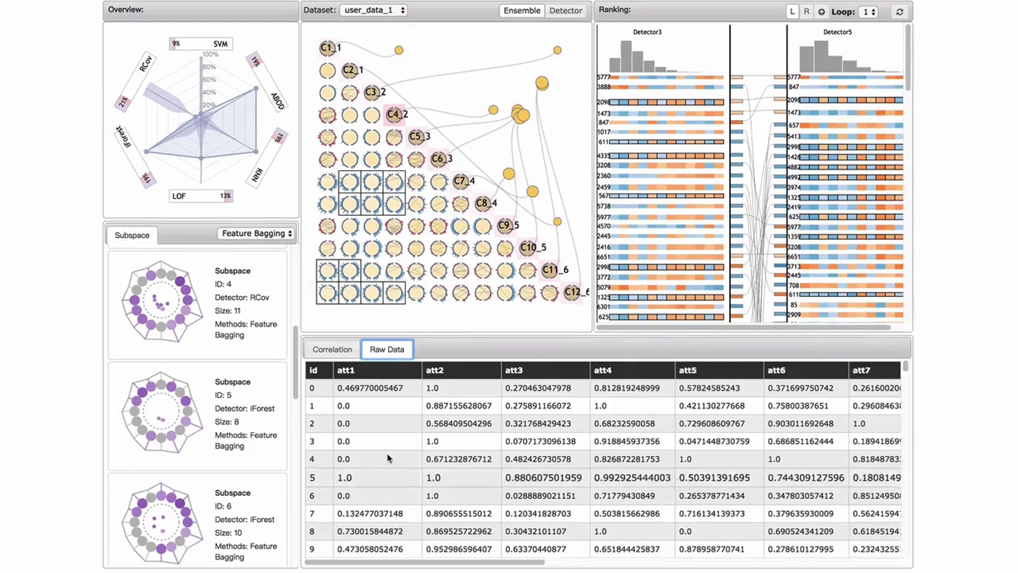Toggle the L ranking side button
The width and height of the screenshot is (1018, 573).
coord(792,12)
